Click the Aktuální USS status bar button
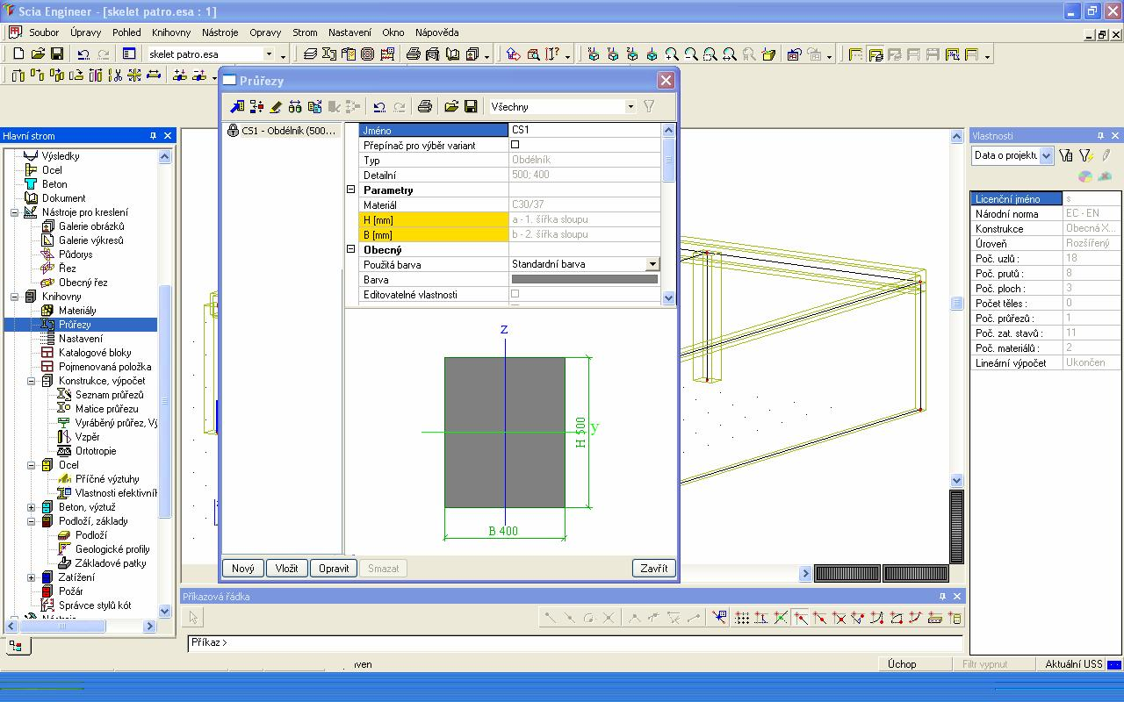 pyautogui.click(x=1074, y=664)
